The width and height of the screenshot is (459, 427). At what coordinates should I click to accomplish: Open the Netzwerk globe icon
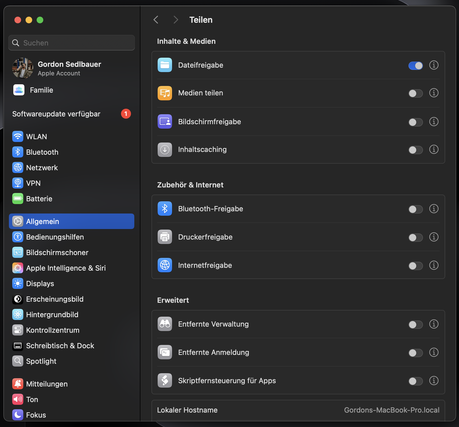(18, 167)
